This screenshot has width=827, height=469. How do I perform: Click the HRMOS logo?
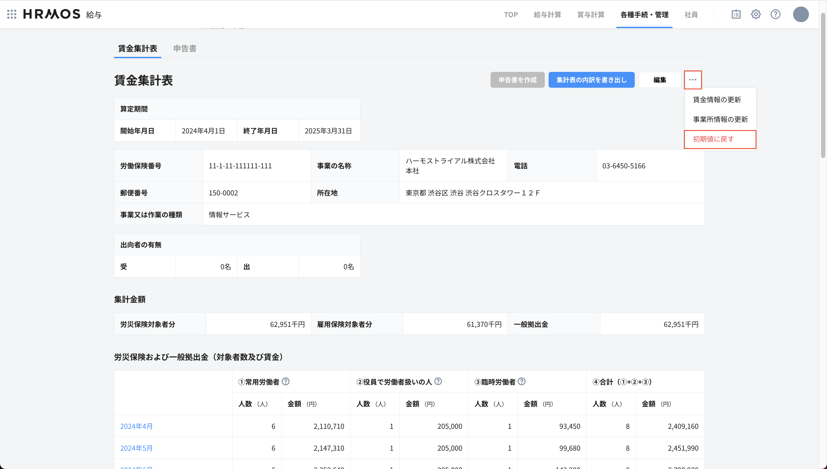tap(52, 14)
